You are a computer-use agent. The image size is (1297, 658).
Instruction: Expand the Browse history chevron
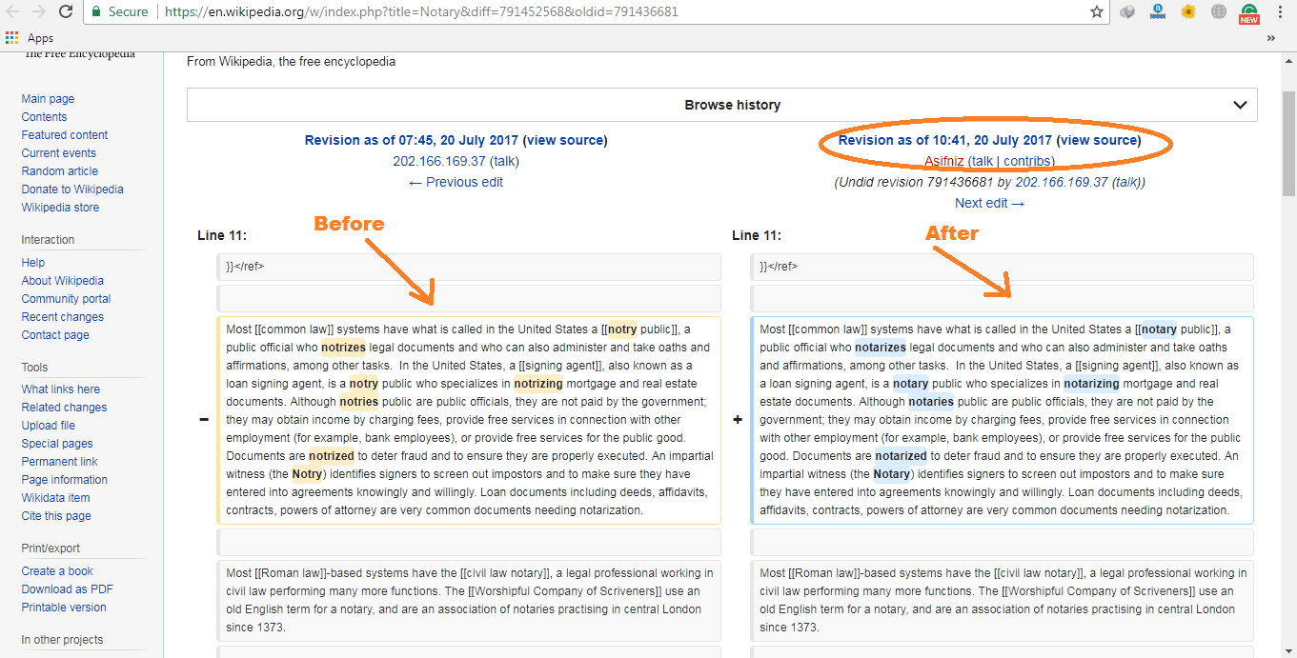(x=1240, y=105)
